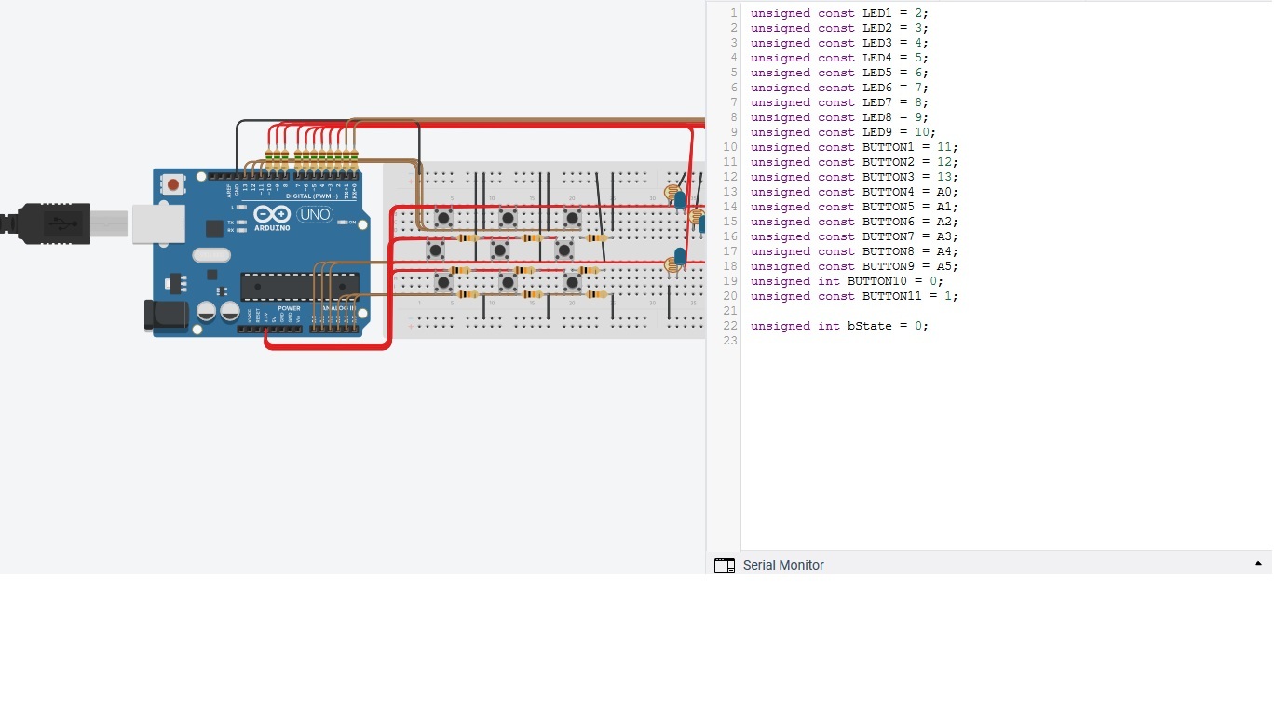Click the bottom-left pushbutton on breadboard
Screen dimensions: 1276x715
coord(443,281)
